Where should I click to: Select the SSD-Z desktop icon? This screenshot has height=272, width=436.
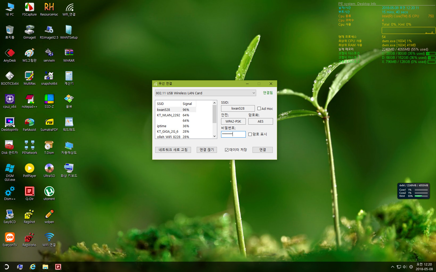point(49,102)
